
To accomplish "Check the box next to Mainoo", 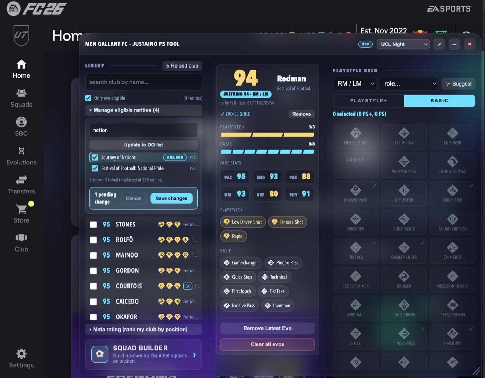I will point(94,255).
